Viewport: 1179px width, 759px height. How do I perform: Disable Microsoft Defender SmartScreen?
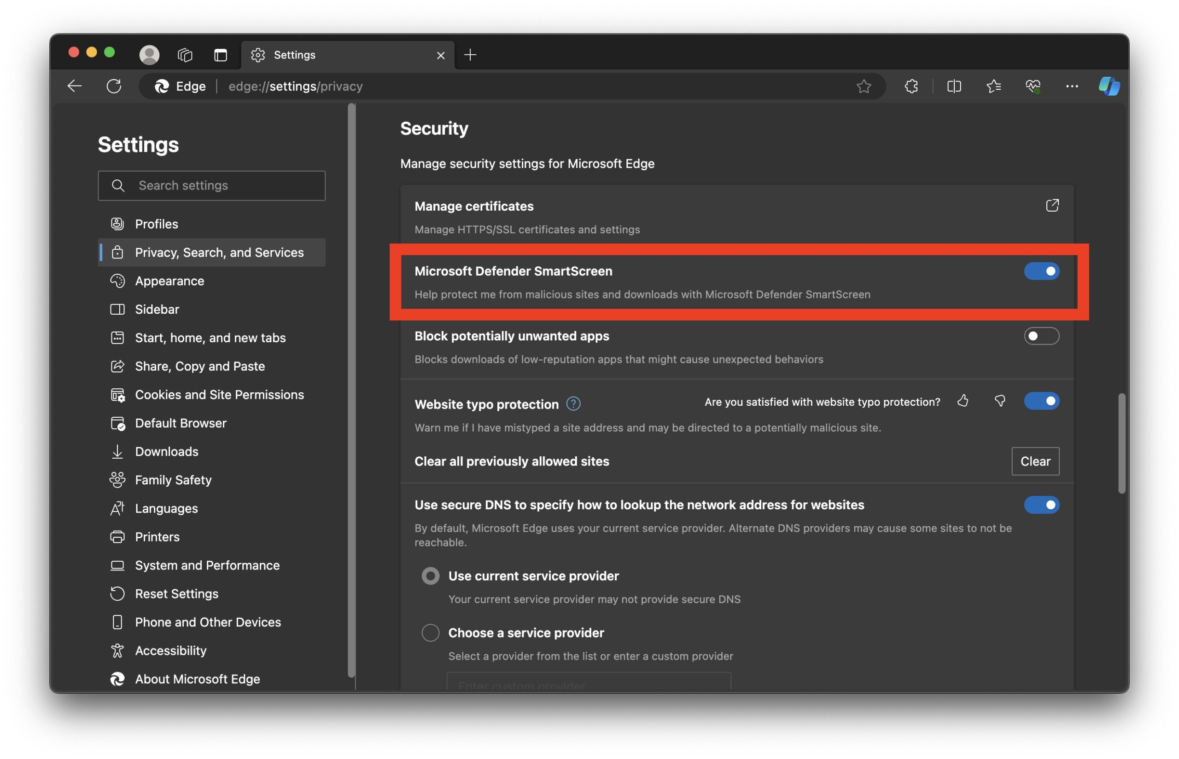coord(1041,271)
